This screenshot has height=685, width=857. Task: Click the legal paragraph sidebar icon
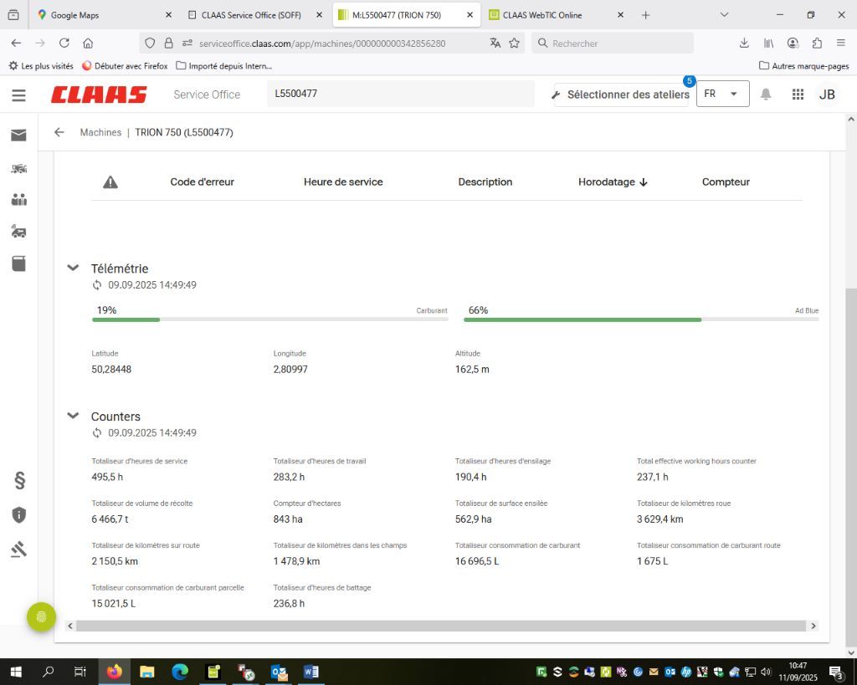pyautogui.click(x=18, y=480)
